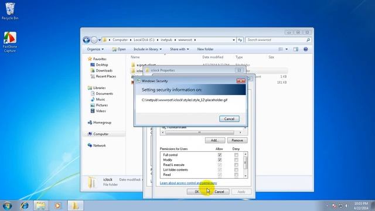Image resolution: width=375 pixels, height=211 pixels.
Task: Expand Include in library dropdown
Action: 147,49
